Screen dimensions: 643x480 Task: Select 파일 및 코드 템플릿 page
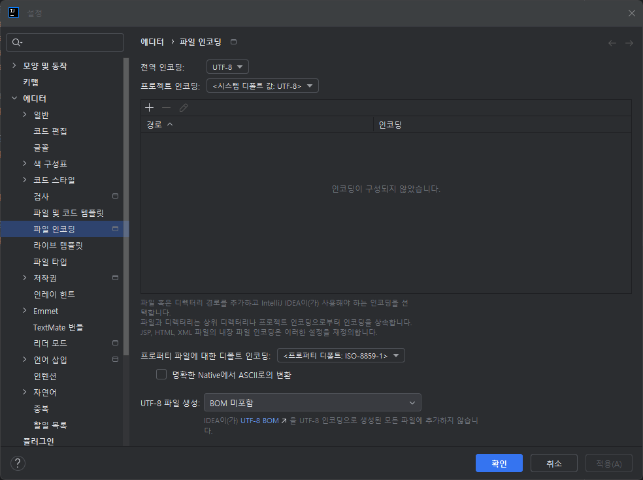point(69,213)
